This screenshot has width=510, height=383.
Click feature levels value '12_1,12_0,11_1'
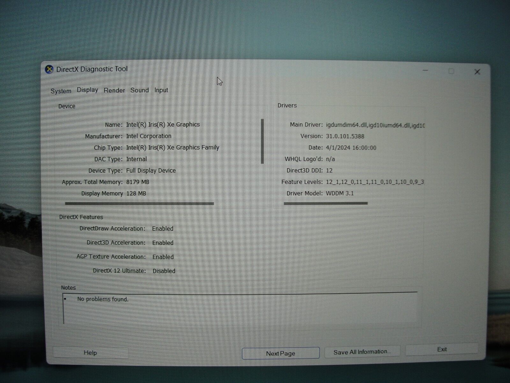point(375,182)
